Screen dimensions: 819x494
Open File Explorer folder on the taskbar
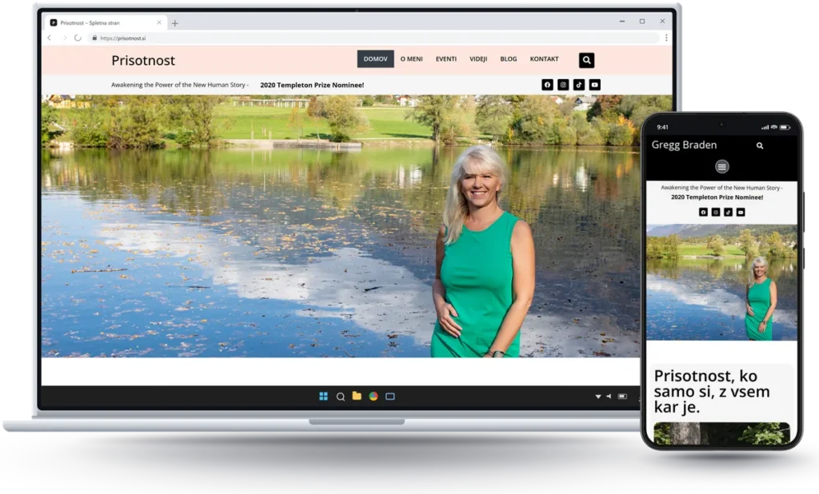pyautogui.click(x=357, y=396)
